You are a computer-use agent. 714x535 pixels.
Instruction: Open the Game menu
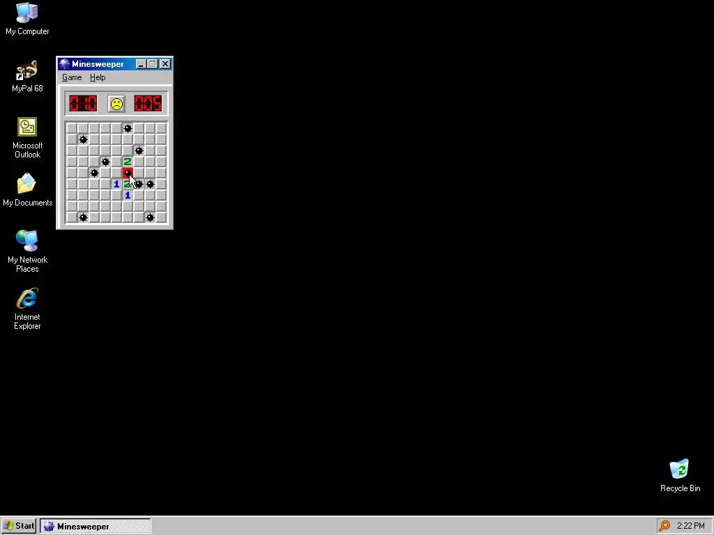click(72, 77)
